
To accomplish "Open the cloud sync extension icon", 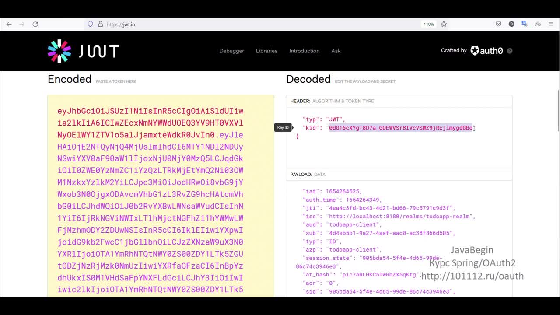I will coord(538,24).
